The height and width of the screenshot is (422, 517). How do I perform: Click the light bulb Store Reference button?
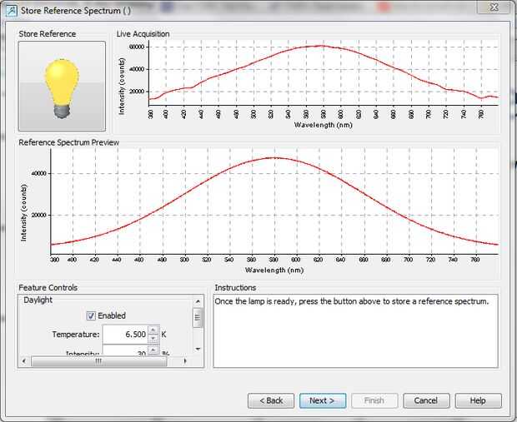point(62,86)
